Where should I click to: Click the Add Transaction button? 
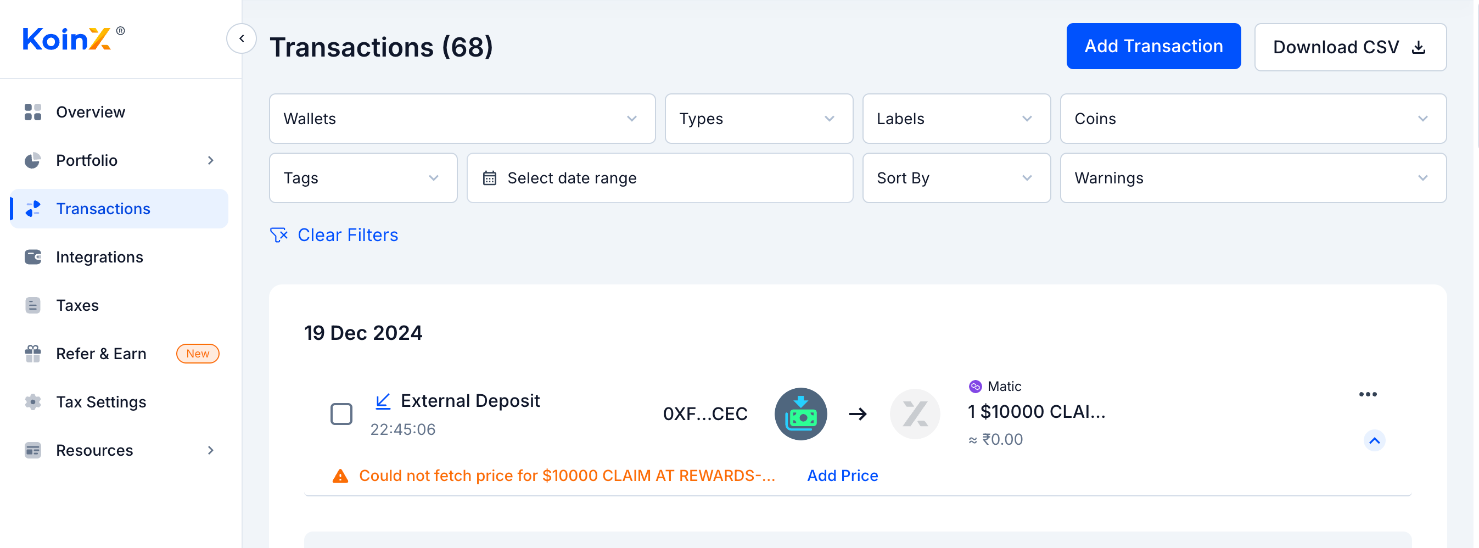point(1153,47)
